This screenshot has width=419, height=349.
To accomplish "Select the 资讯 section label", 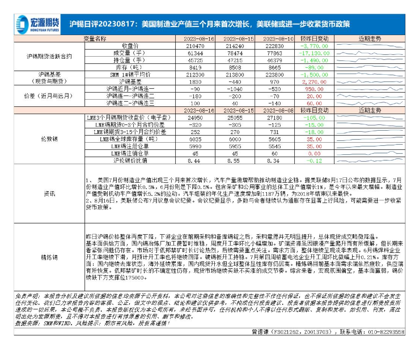I will [x=49, y=194].
